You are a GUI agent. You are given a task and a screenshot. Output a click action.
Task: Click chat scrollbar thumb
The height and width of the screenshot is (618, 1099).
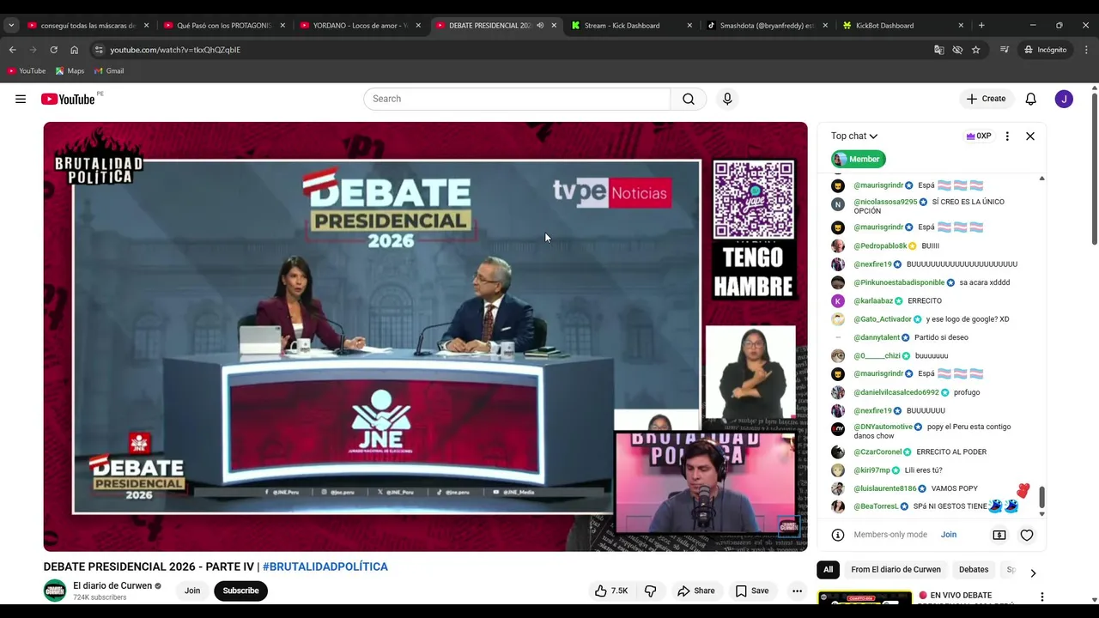1042,497
